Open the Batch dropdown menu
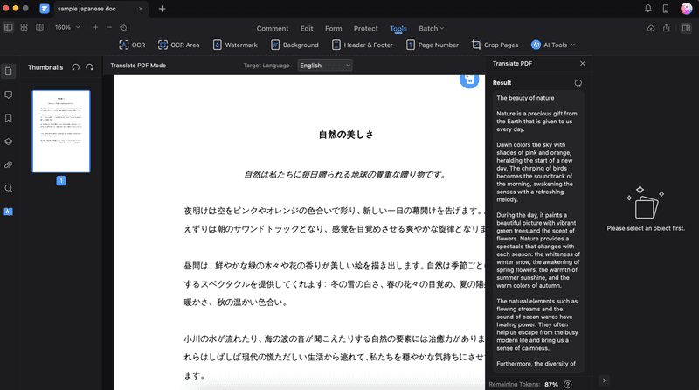 pos(431,28)
